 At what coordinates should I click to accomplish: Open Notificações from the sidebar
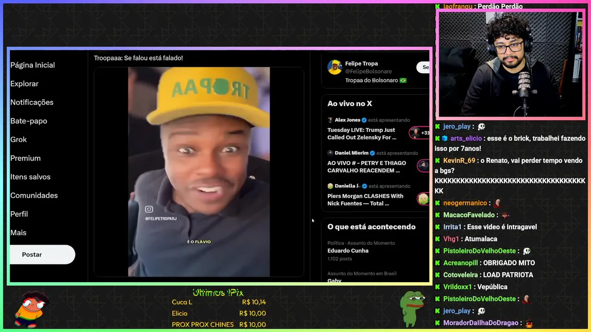32,102
